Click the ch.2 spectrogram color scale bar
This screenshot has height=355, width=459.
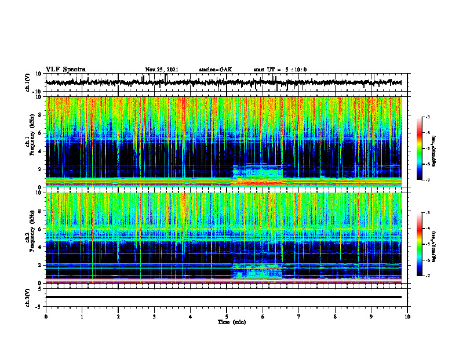(x=419, y=244)
